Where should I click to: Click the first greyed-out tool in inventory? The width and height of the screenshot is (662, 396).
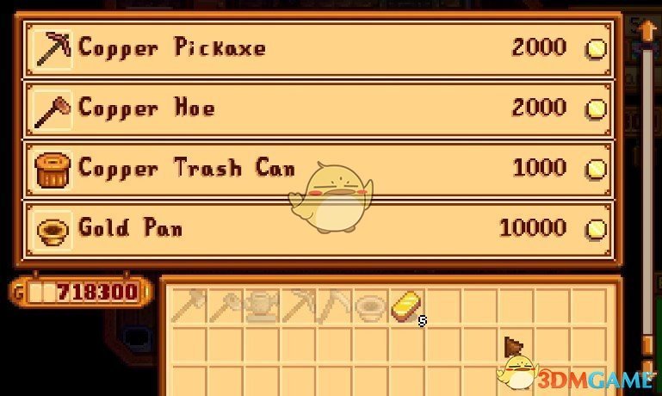pyautogui.click(x=189, y=306)
